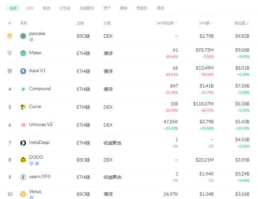Open the Curve project link
The height and width of the screenshot is (199, 258).
pos(35,106)
